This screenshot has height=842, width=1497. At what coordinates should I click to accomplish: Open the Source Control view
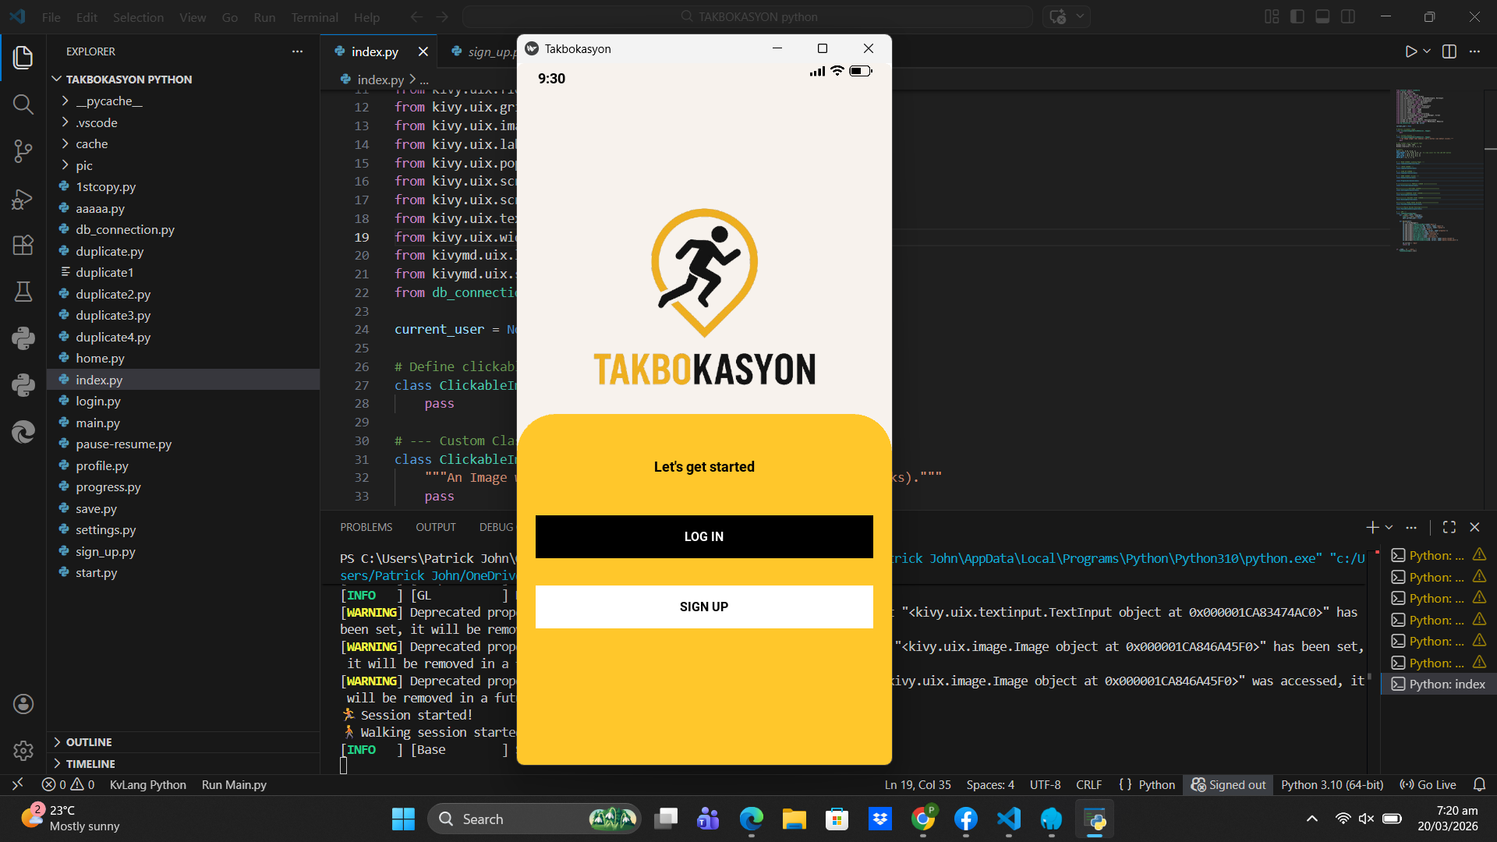pos(23,151)
